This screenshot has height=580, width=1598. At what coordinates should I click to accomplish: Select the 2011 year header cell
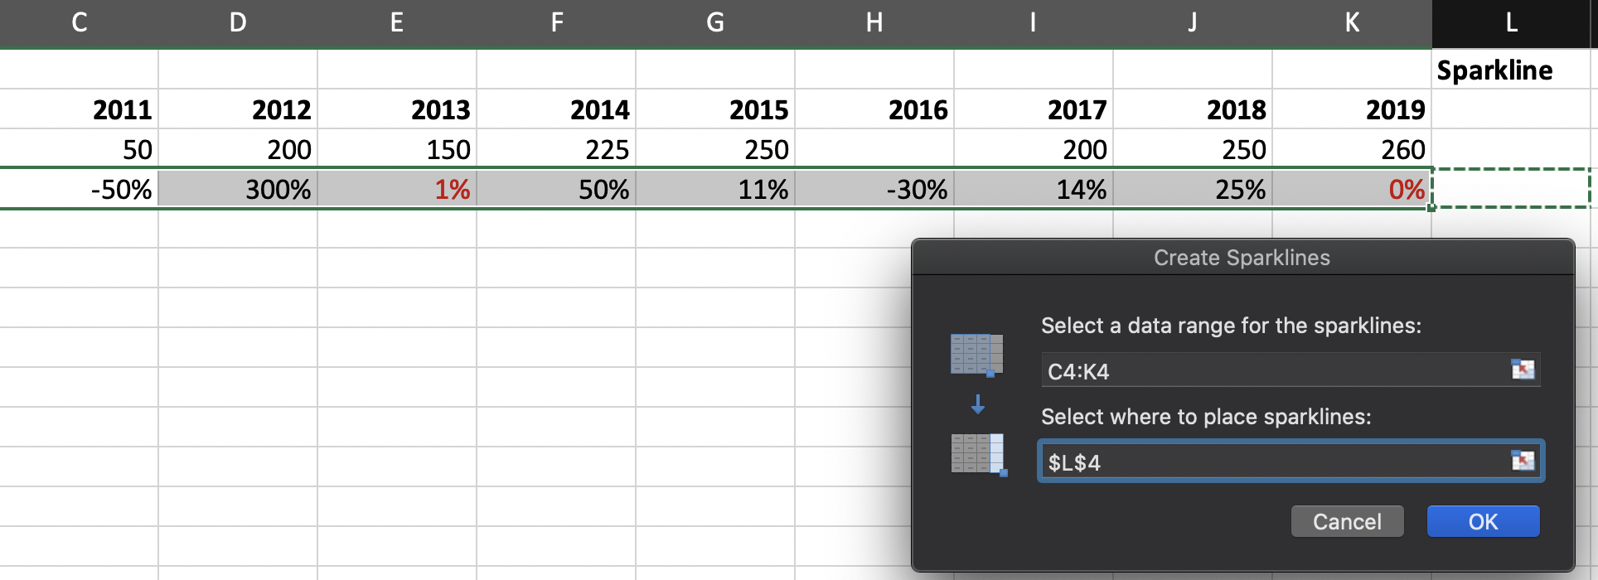(x=79, y=109)
